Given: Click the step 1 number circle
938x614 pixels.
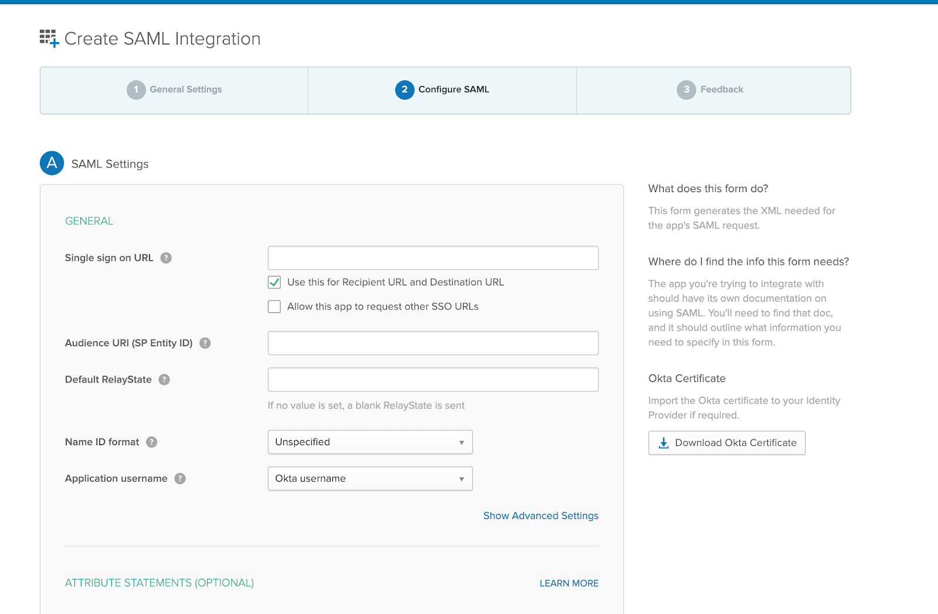Looking at the screenshot, I should (x=136, y=90).
